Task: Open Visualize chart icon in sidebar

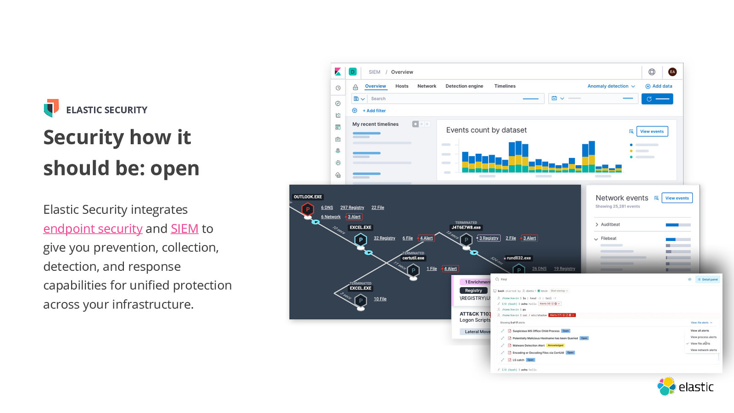Action: click(x=338, y=115)
